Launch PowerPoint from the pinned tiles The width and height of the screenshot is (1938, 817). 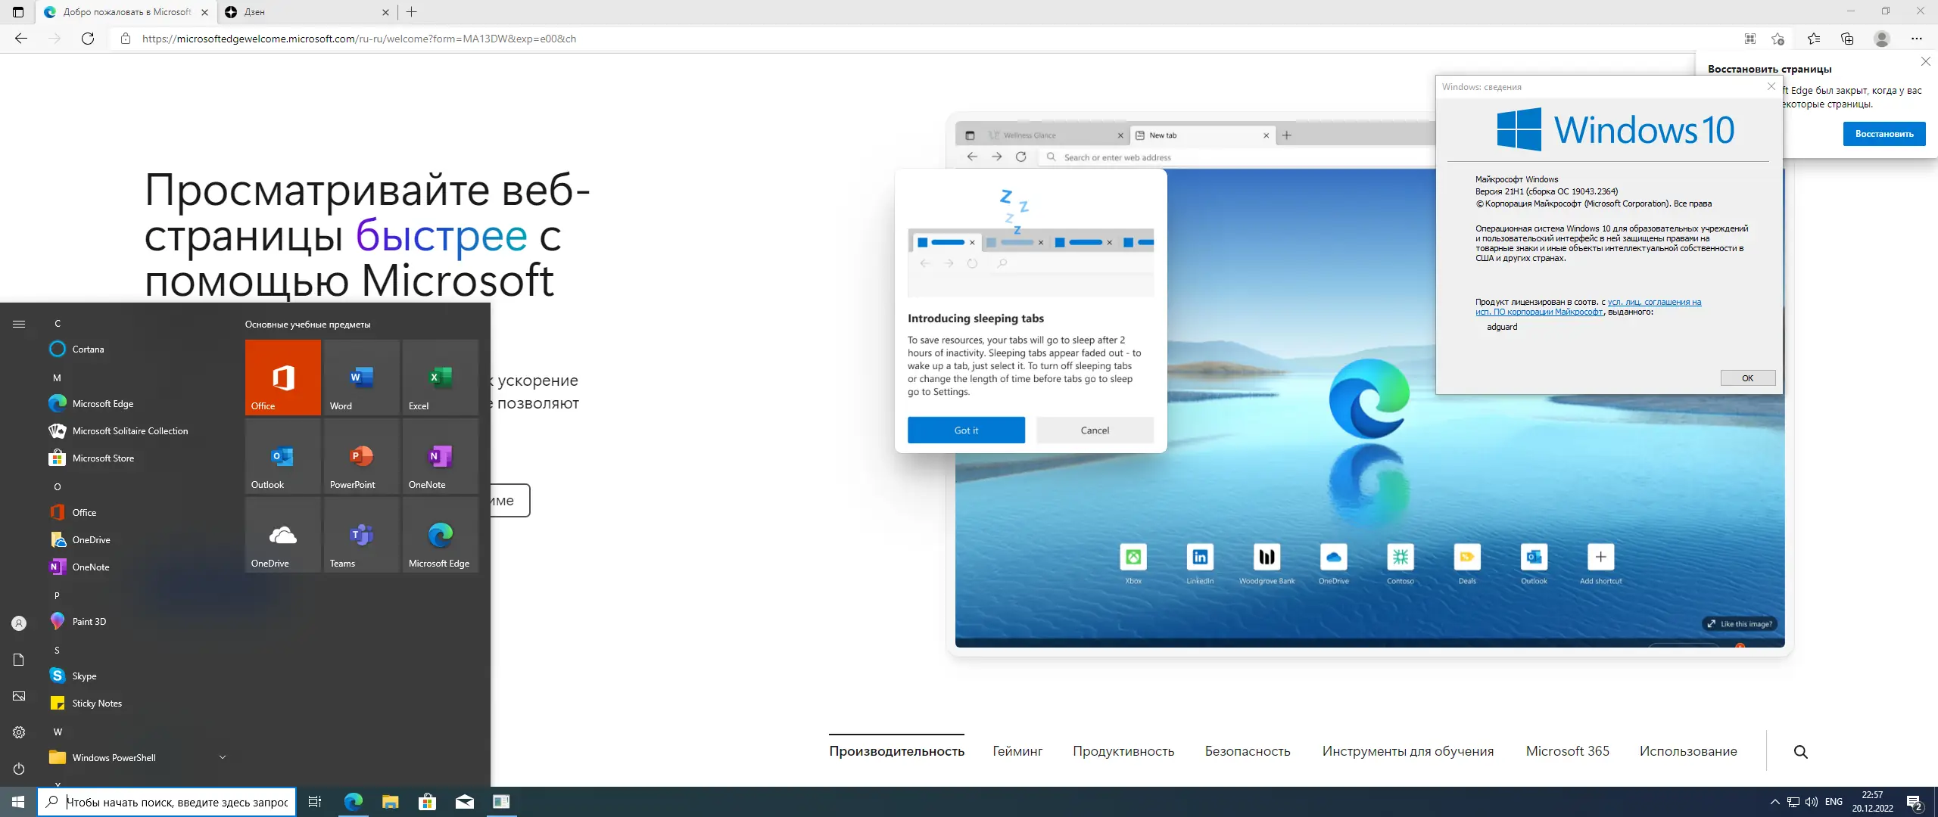point(361,456)
